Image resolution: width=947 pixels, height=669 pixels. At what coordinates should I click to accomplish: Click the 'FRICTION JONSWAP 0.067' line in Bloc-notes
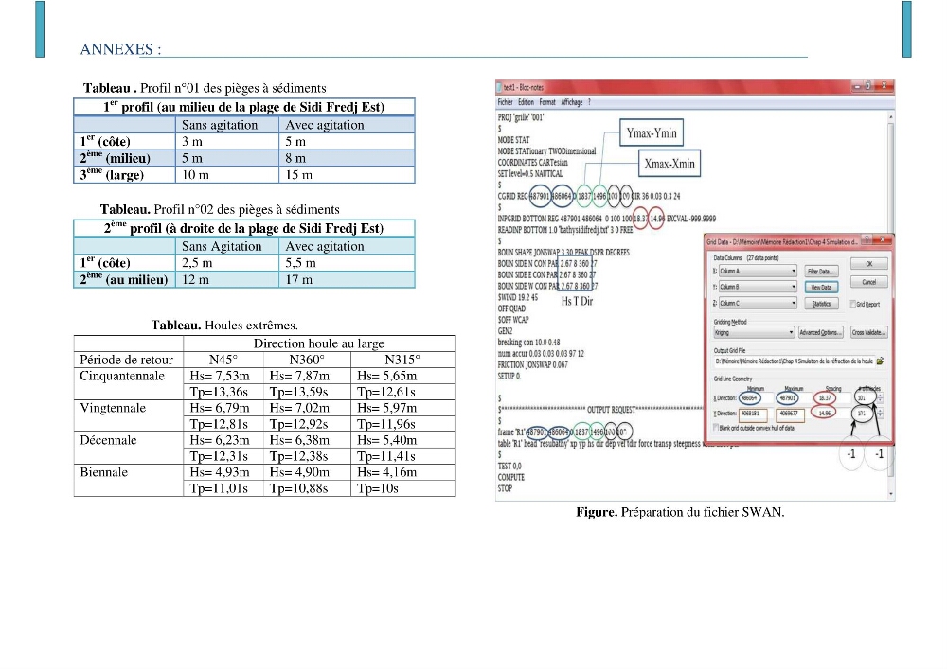coord(532,365)
